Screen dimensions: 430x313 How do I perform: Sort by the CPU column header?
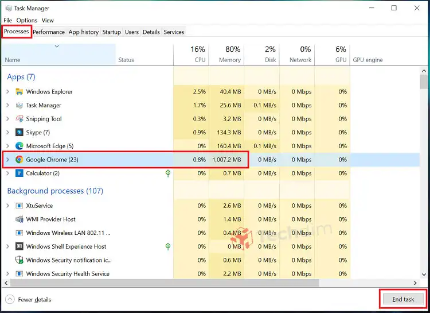point(191,55)
